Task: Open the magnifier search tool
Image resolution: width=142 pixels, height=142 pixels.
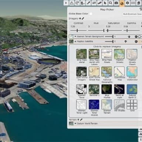Action: click(x=111, y=3)
